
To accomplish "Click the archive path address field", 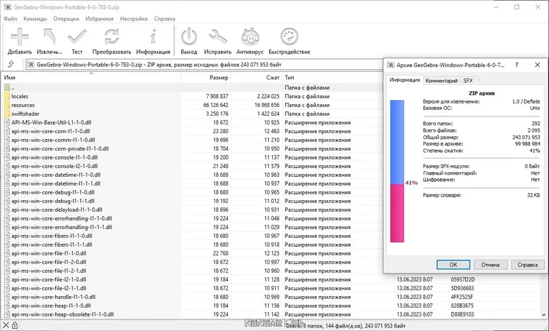I will pyautogui.click(x=205, y=64).
